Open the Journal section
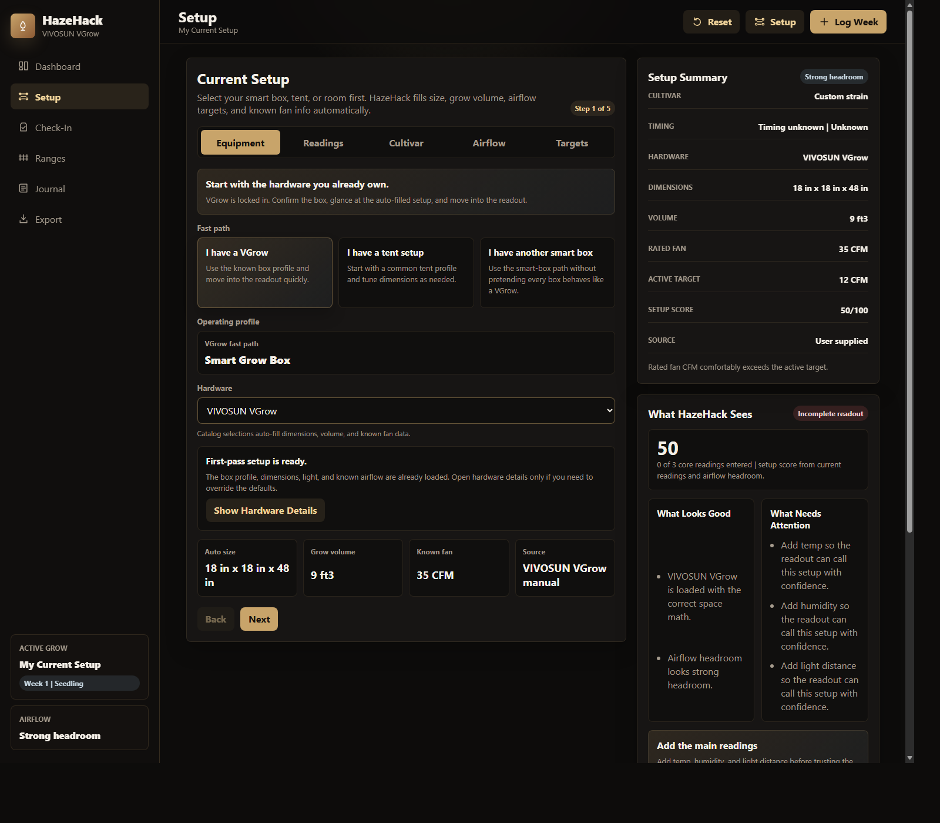 pos(49,188)
